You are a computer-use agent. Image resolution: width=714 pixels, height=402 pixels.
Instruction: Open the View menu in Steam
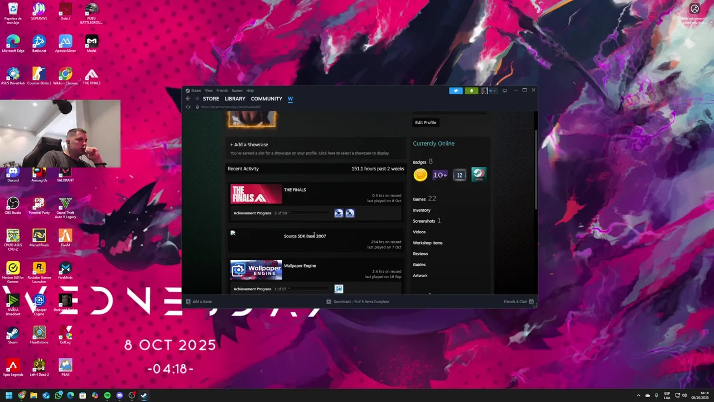click(x=209, y=90)
